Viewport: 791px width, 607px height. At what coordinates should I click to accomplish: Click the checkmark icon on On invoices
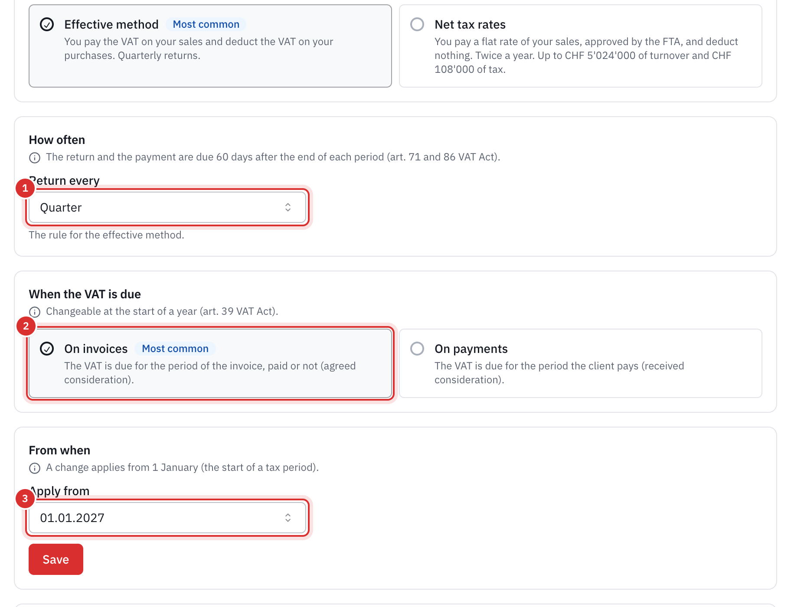[x=47, y=349]
